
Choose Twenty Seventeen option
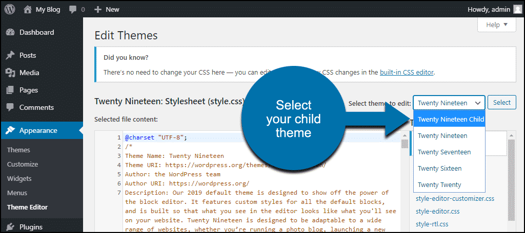coord(449,152)
